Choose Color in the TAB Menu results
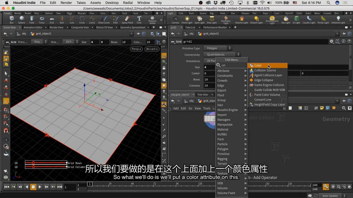Viewport: 353px width, 198px height. [268, 66]
